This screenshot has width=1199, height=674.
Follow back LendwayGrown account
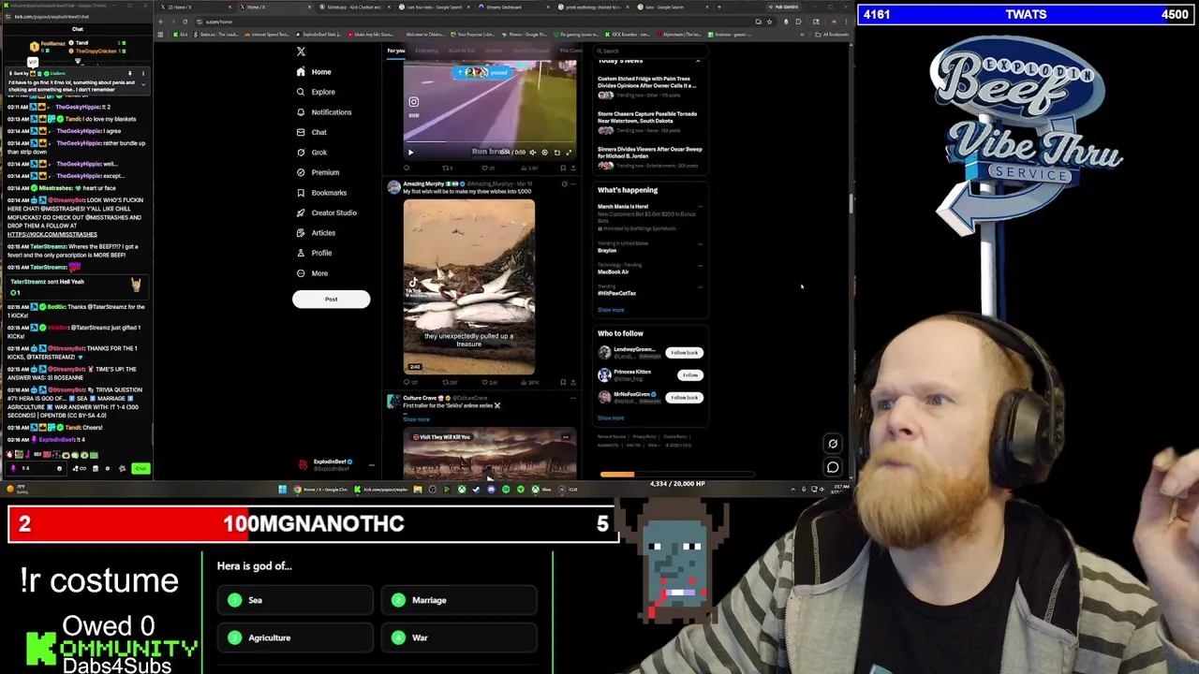click(684, 353)
